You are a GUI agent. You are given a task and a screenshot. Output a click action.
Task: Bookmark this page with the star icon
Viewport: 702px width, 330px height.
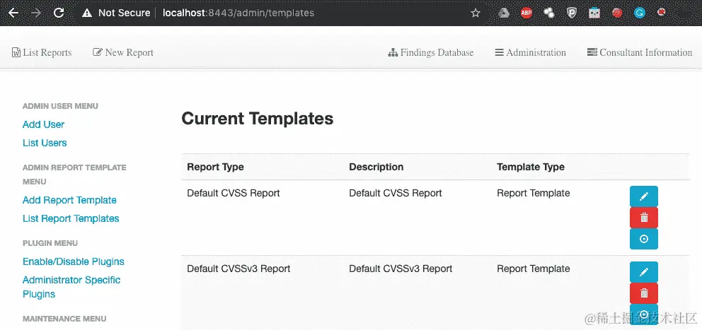coord(476,13)
